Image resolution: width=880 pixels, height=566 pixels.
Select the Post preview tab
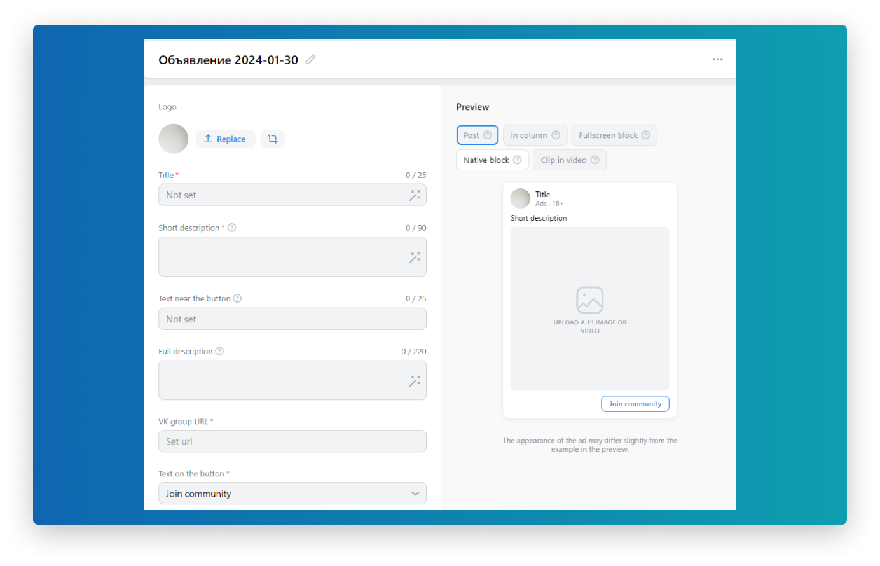(x=471, y=135)
